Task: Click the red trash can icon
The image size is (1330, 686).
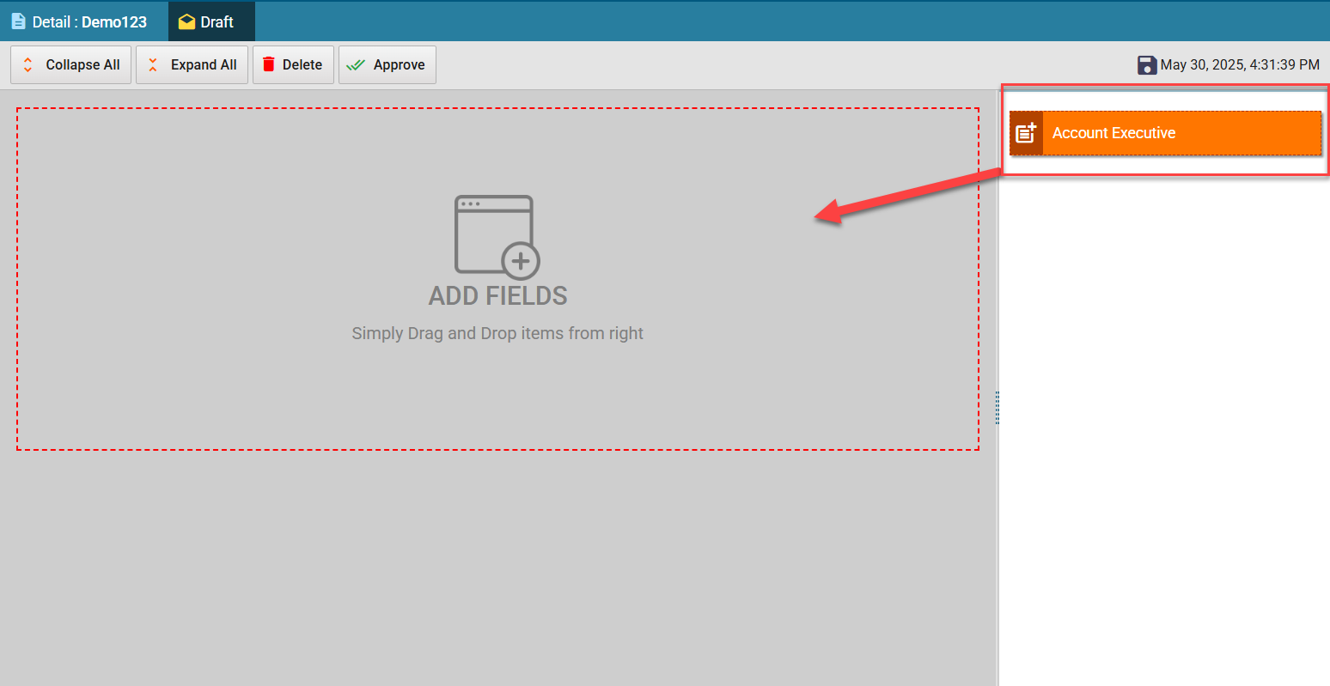Action: pos(269,64)
